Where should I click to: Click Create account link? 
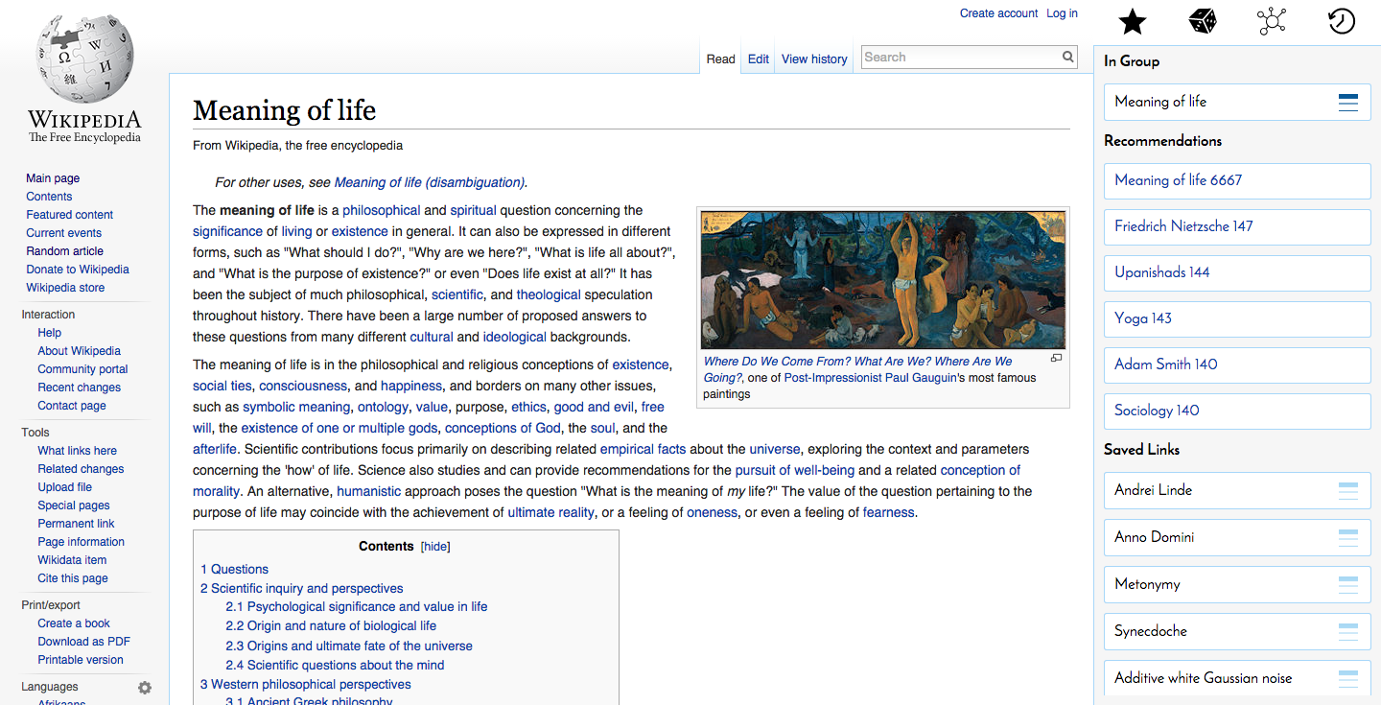point(998,13)
